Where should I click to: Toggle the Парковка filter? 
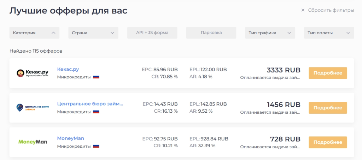pyautogui.click(x=211, y=33)
